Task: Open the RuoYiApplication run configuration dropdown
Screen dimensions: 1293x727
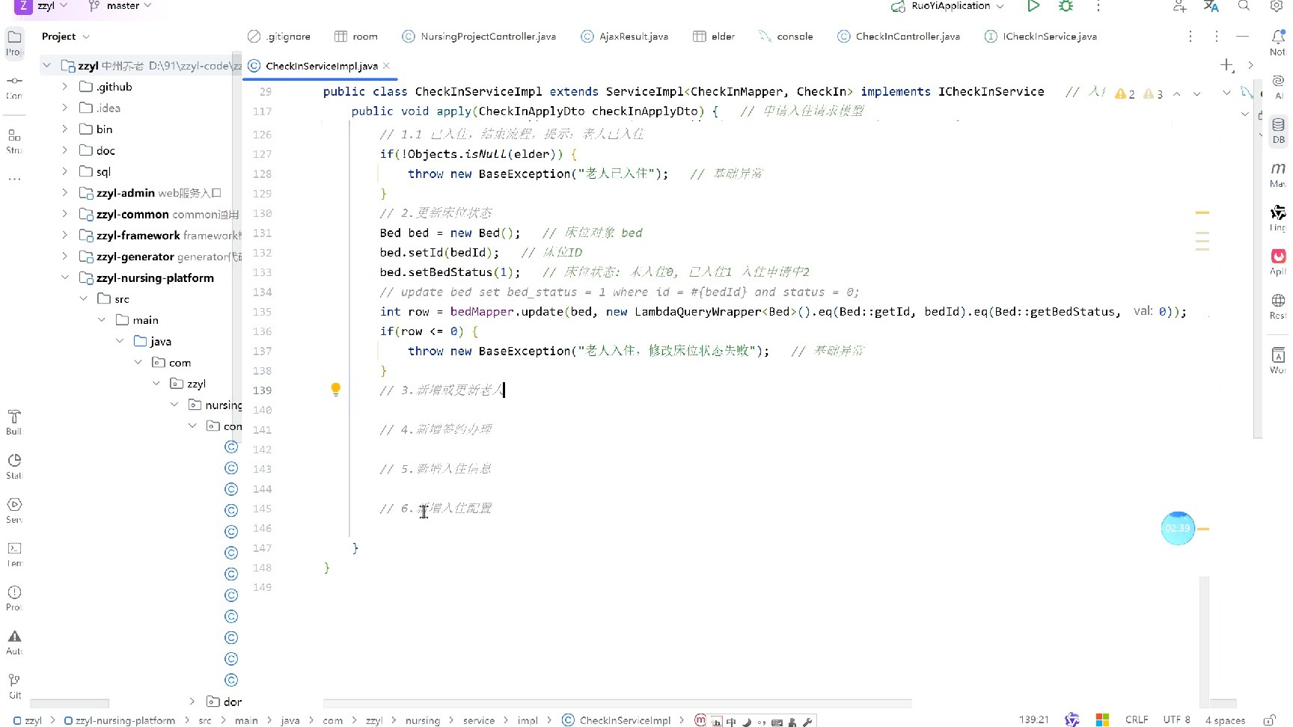Action: (x=947, y=6)
